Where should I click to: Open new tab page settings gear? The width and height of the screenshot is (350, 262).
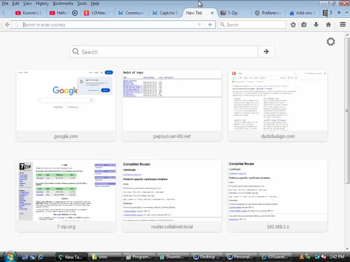point(331,42)
